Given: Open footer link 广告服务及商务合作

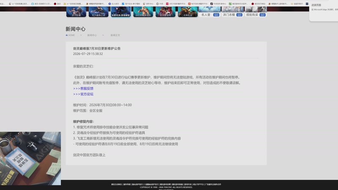Looking at the screenshot, I should click(213, 185).
